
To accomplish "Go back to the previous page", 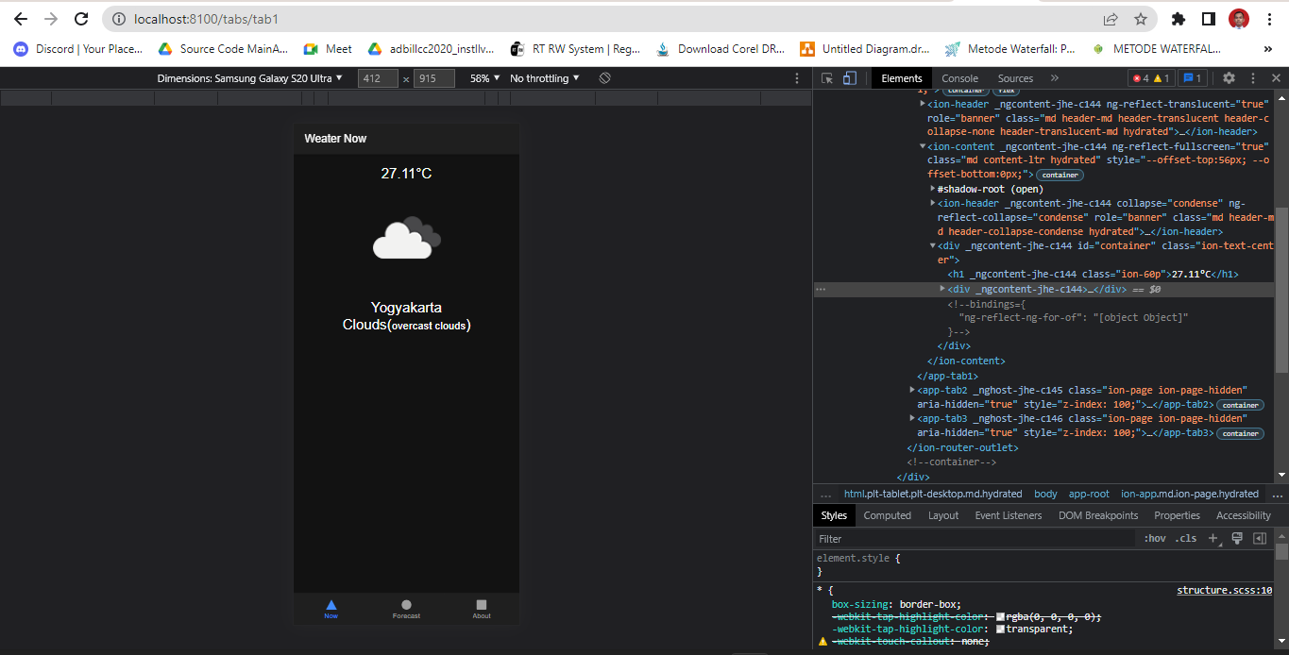I will (x=21, y=19).
